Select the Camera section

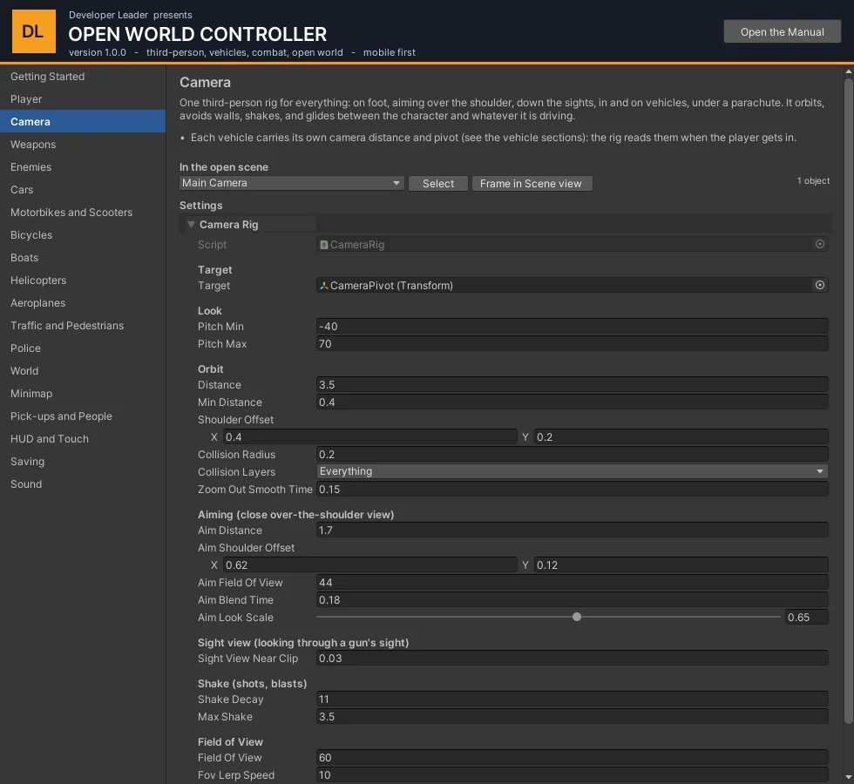tap(83, 121)
